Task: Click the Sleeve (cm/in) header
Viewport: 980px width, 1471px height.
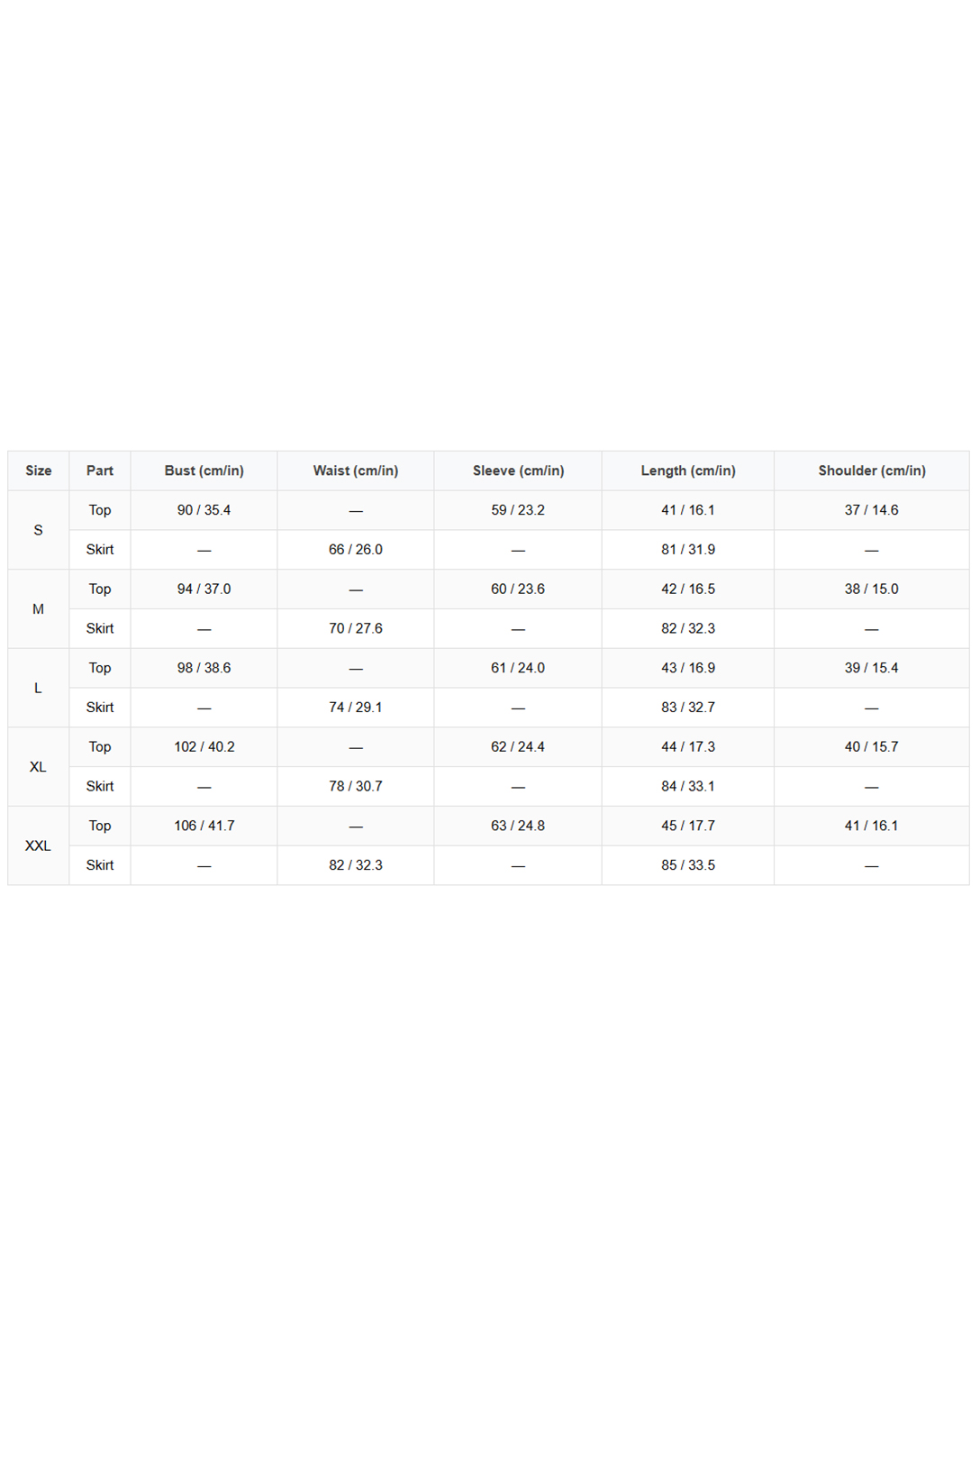Action: (518, 471)
